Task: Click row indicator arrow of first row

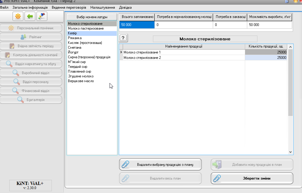Action: 121,52
